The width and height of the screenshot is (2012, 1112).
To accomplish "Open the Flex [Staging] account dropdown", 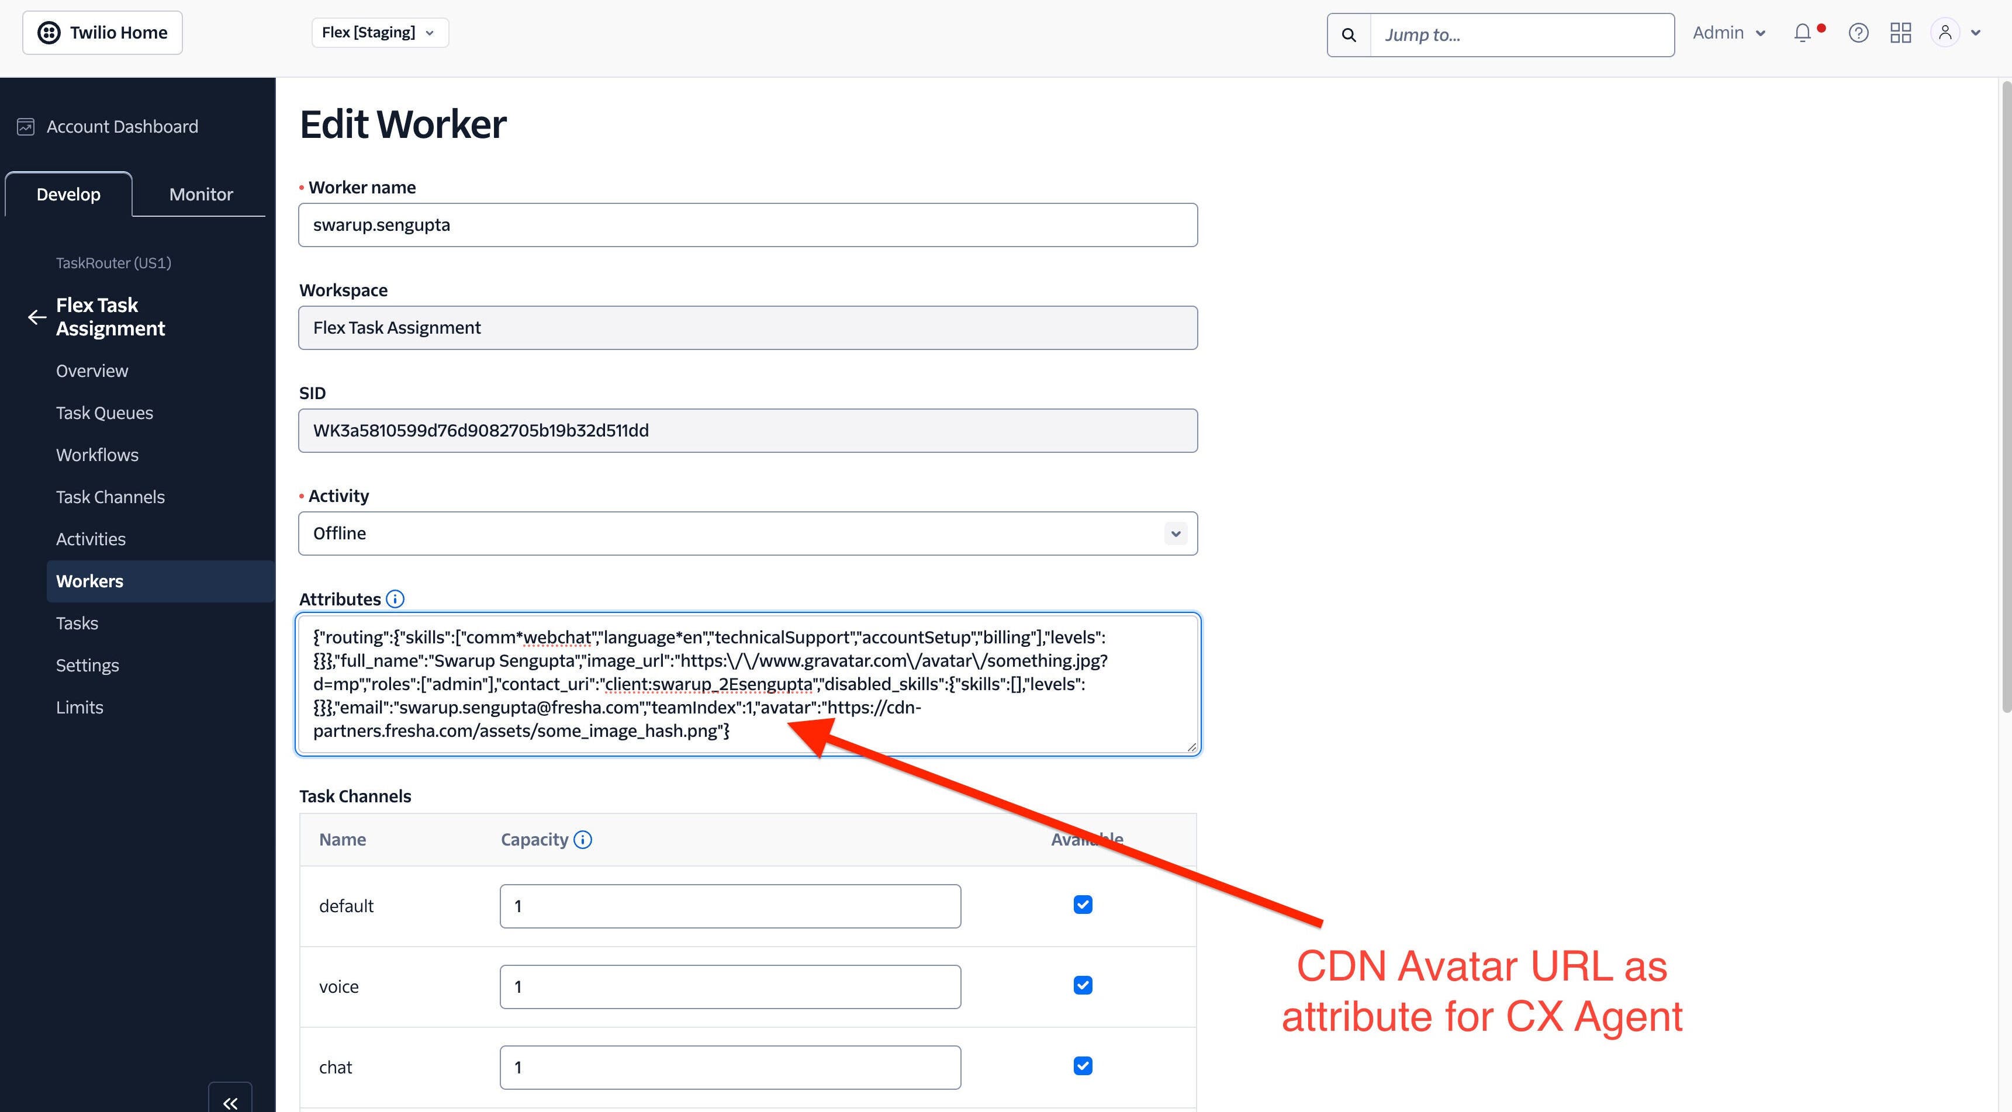I will 379,33.
